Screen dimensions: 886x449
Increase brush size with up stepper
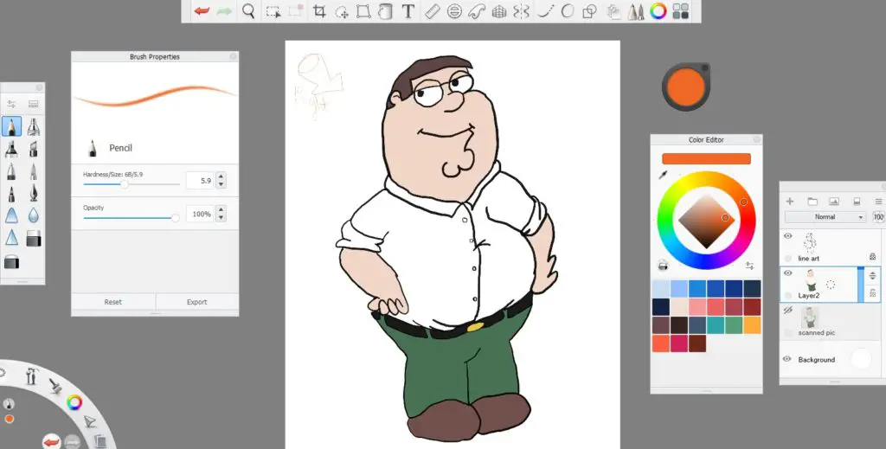(221, 176)
